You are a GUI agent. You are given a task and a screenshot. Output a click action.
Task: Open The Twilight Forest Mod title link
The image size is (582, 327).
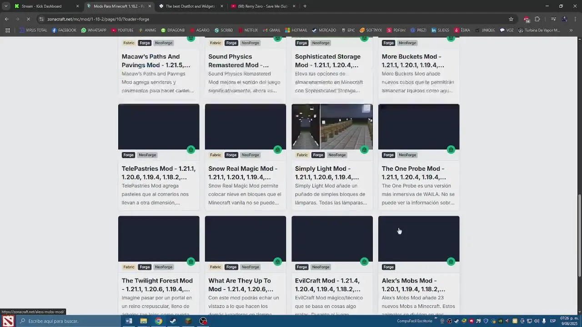coord(157,285)
